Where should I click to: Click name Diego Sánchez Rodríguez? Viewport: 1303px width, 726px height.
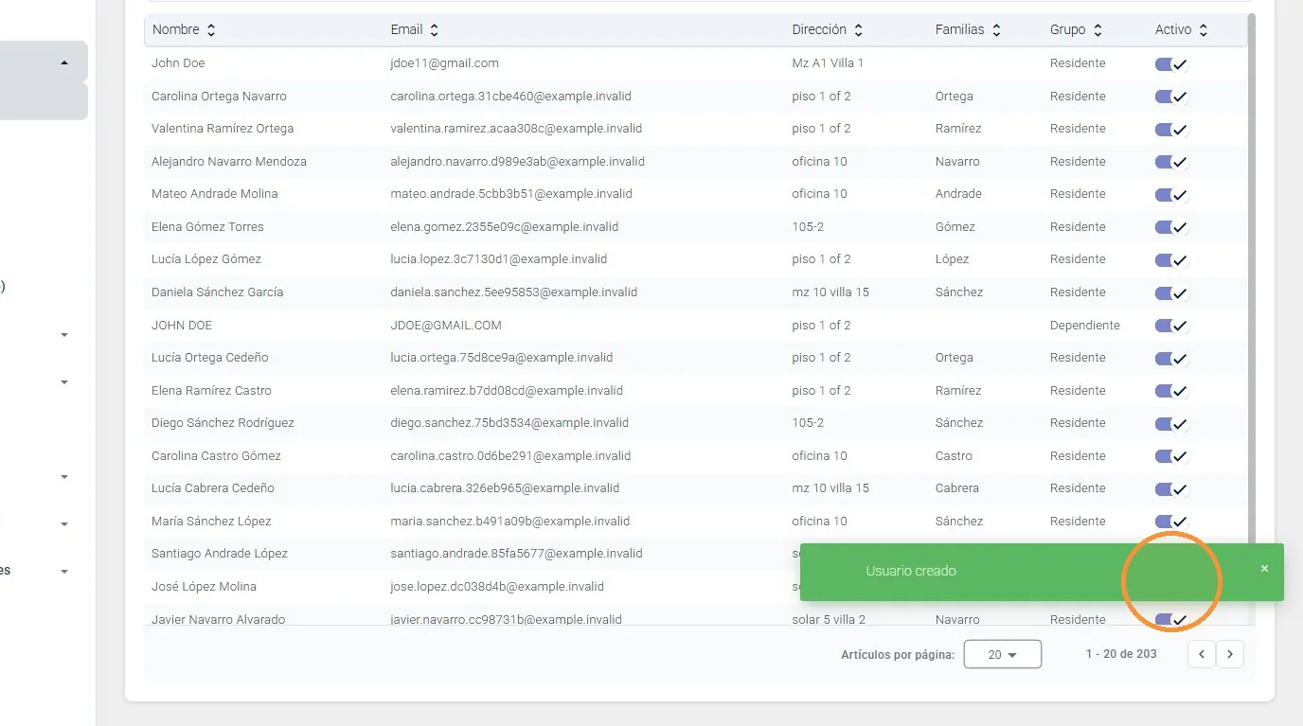[x=223, y=422]
